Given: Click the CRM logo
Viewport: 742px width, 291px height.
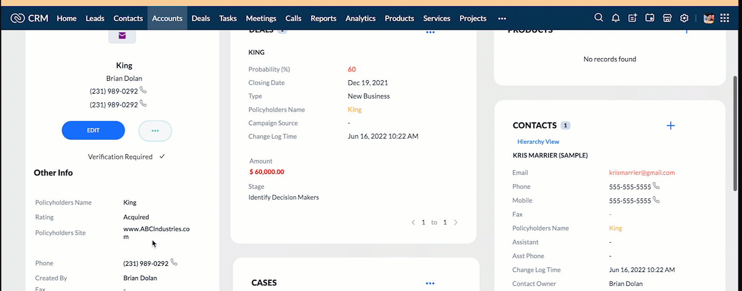Looking at the screenshot, I should [29, 18].
